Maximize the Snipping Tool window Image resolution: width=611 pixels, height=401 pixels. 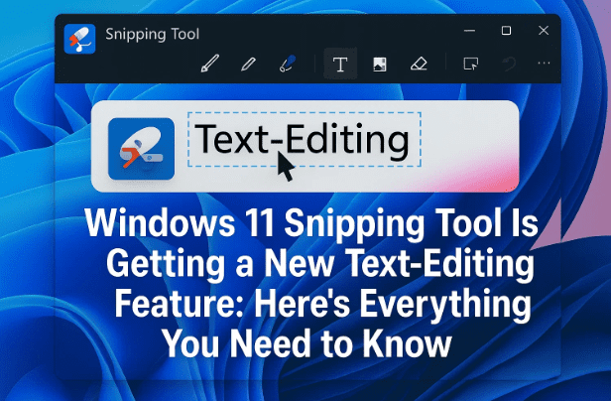506,31
